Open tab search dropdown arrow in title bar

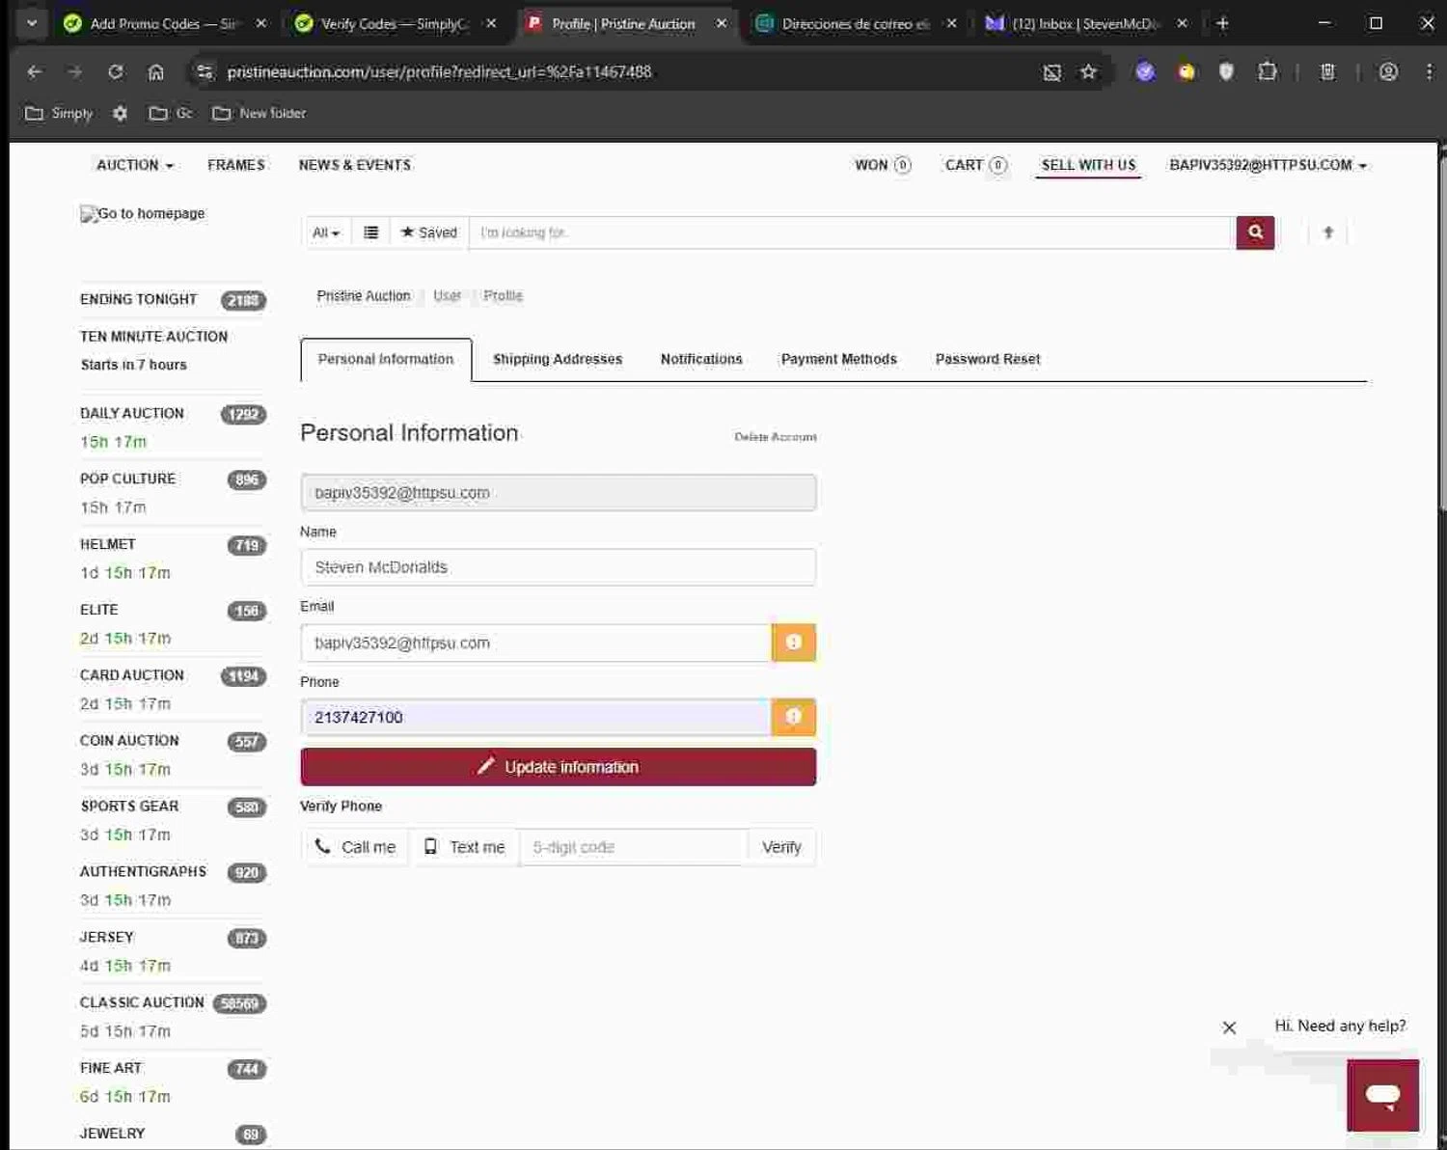31,23
